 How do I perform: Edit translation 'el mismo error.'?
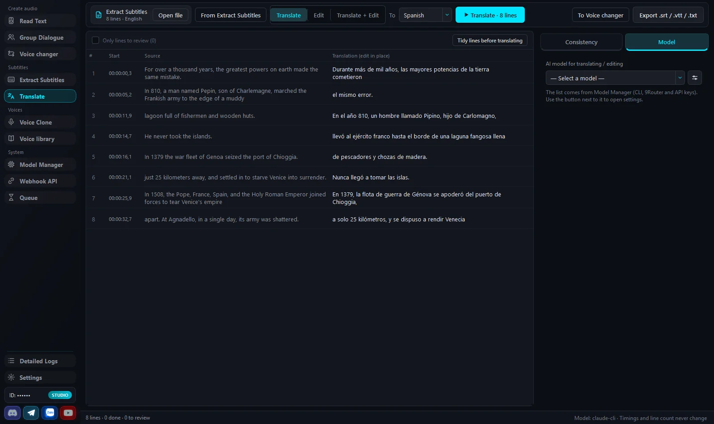pos(353,95)
